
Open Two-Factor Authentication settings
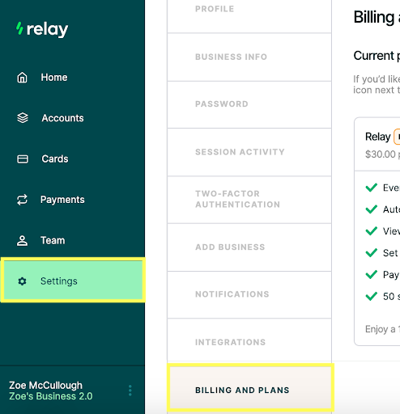(249, 200)
